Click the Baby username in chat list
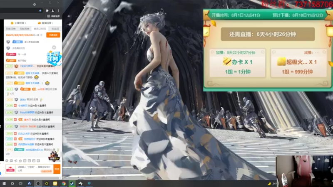 point(27,112)
